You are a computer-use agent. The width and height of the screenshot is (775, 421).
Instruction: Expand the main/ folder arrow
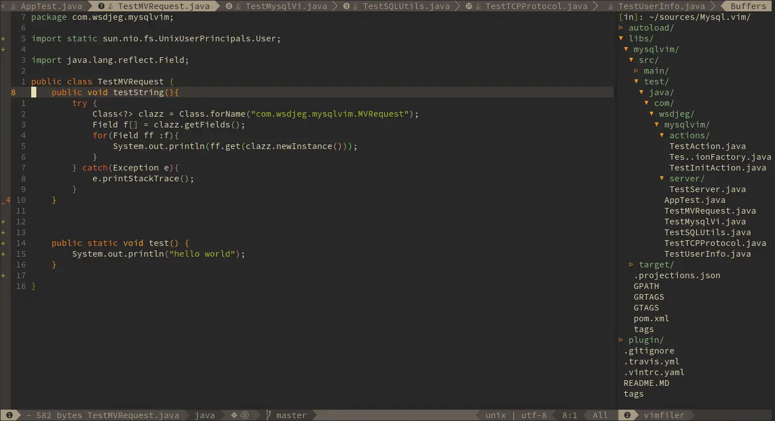point(637,71)
